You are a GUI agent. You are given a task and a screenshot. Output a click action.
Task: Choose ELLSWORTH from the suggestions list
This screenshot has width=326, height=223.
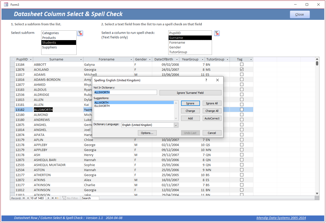(x=134, y=106)
